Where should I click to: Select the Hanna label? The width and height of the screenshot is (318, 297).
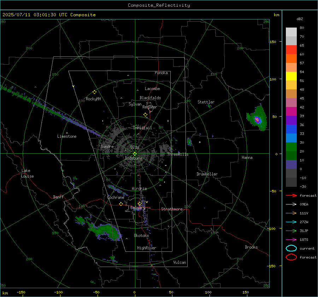(x=247, y=158)
